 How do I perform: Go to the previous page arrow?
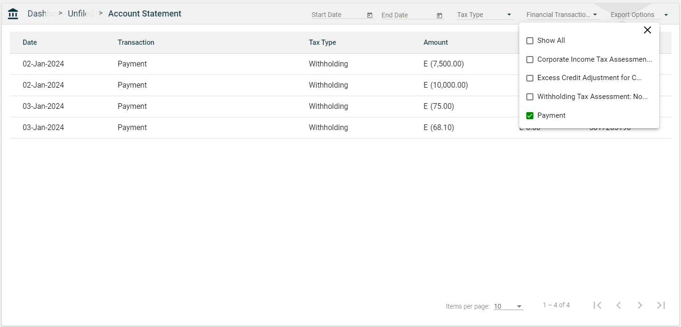point(619,305)
